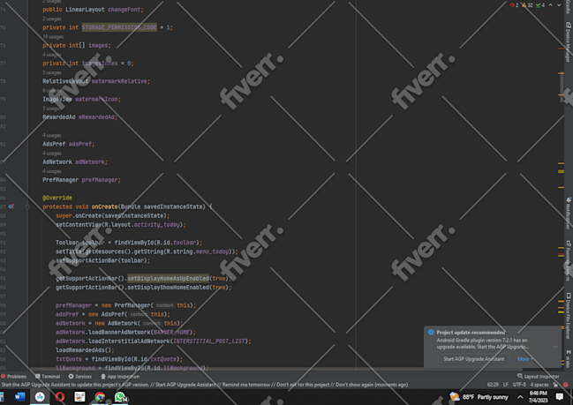This screenshot has height=405, width=573.
Task: Open the Problems tool window
Action: [x=14, y=376]
